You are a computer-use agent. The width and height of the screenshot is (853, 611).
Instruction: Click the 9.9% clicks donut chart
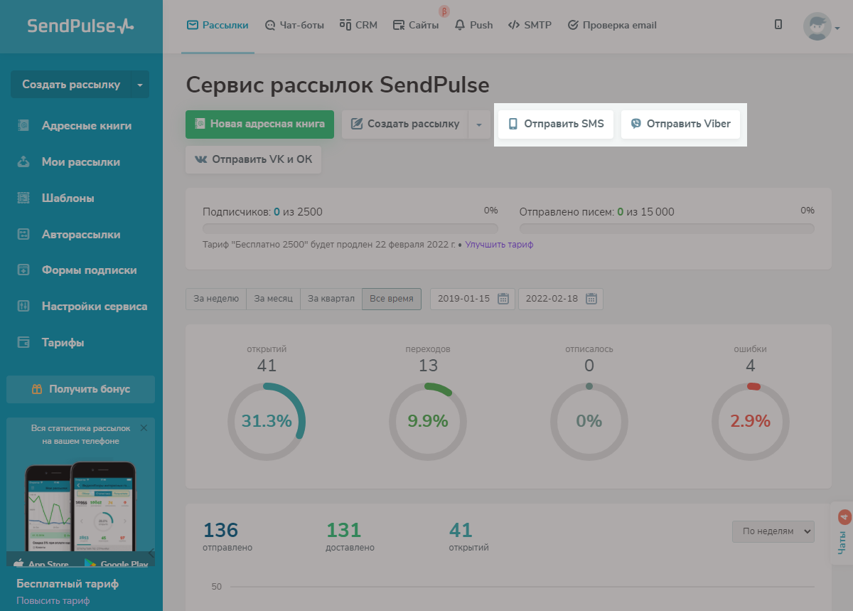click(x=428, y=421)
